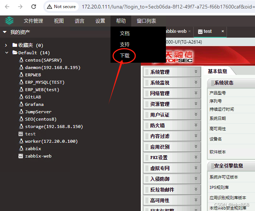Open the 窗口列表 menu
Screen dimensions: 255x211
pyautogui.click(x=146, y=21)
